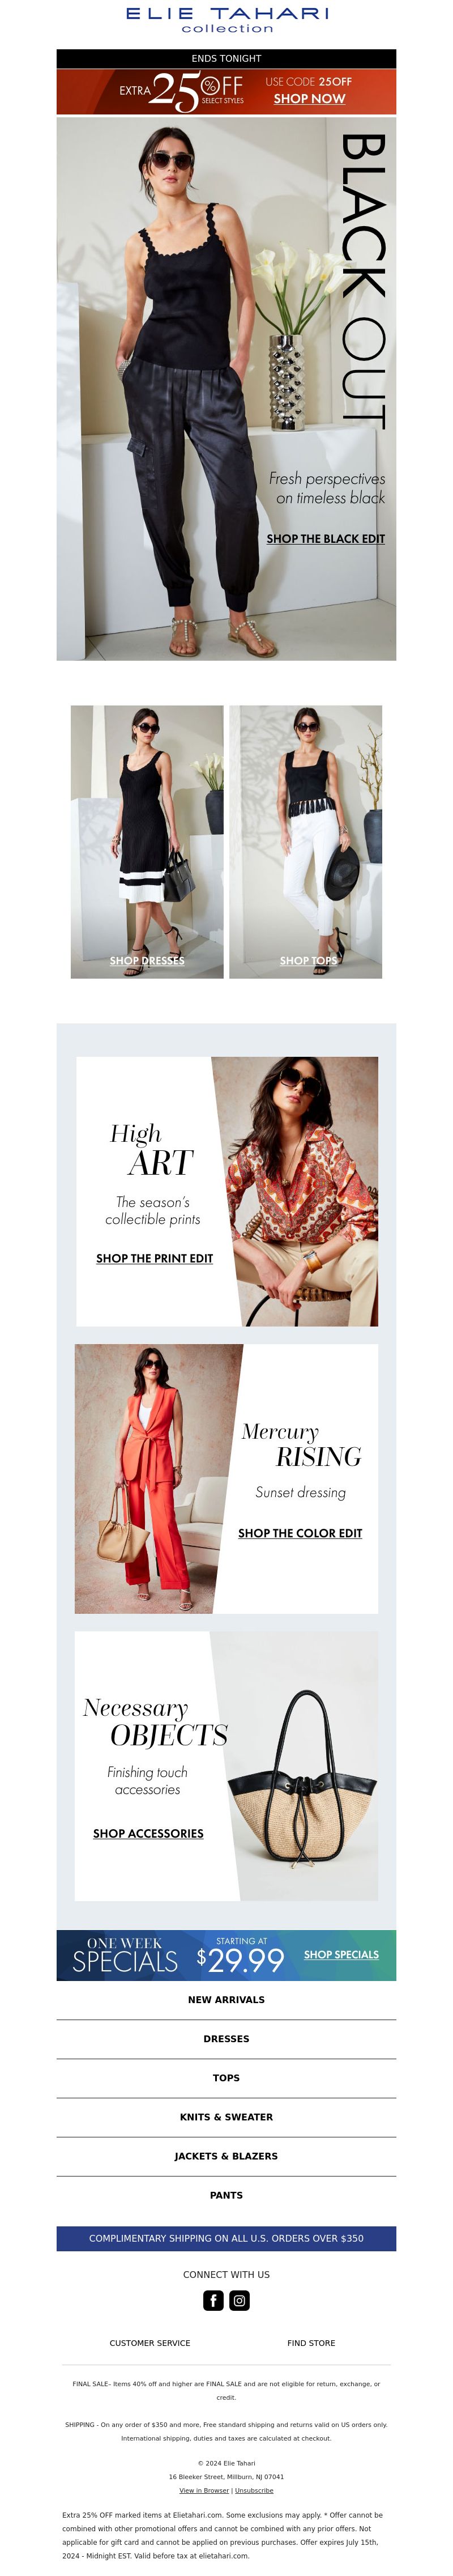
Task: Open SHOP THE BLACK EDIT link
Action: pos(325,538)
